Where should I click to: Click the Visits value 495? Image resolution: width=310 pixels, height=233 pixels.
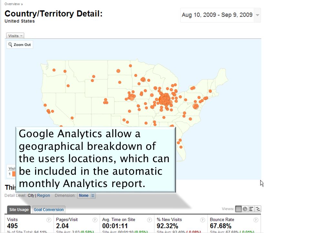point(13,226)
